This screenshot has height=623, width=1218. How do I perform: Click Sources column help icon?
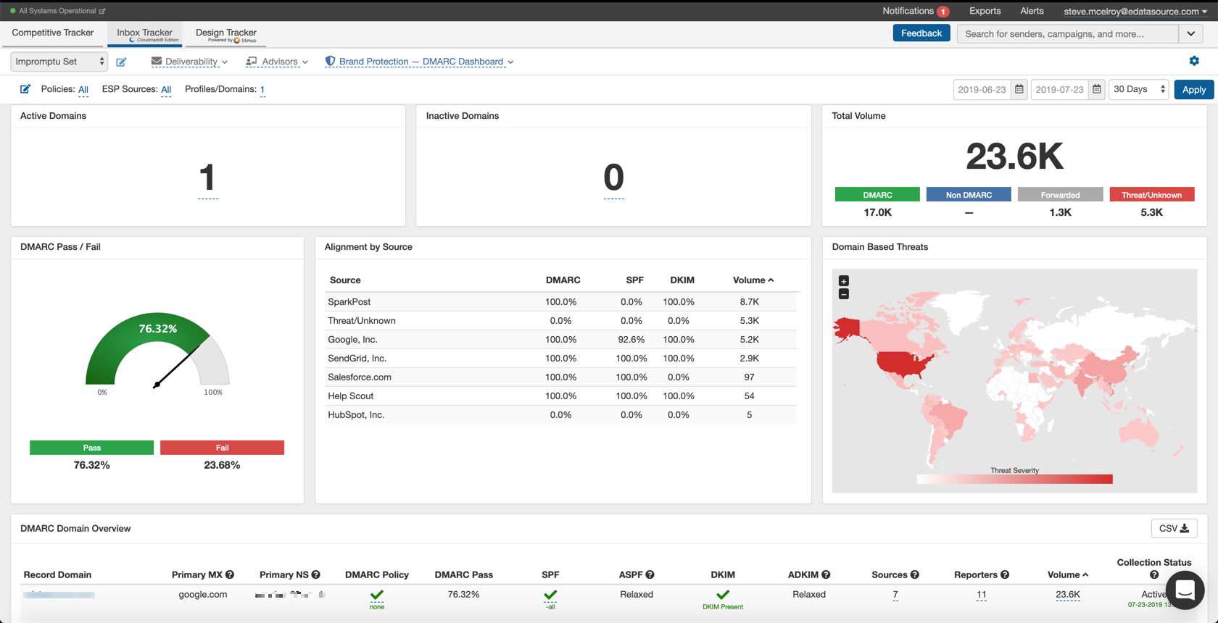click(915, 574)
